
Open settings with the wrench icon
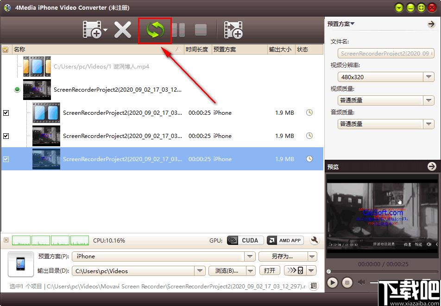[x=315, y=240]
